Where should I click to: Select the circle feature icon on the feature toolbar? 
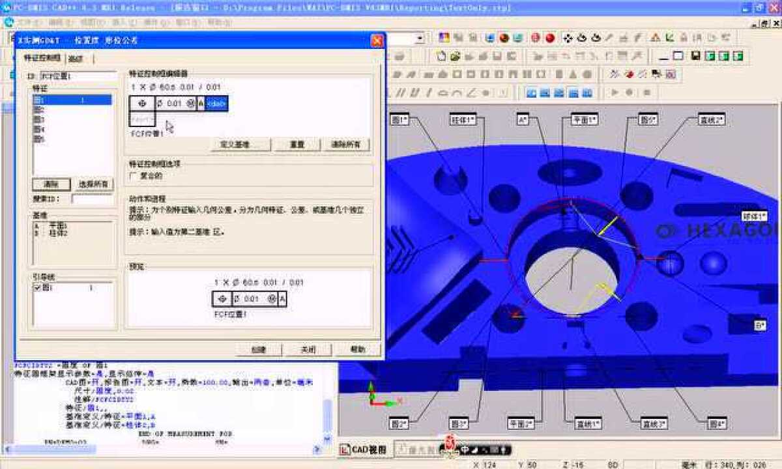[x=457, y=72]
